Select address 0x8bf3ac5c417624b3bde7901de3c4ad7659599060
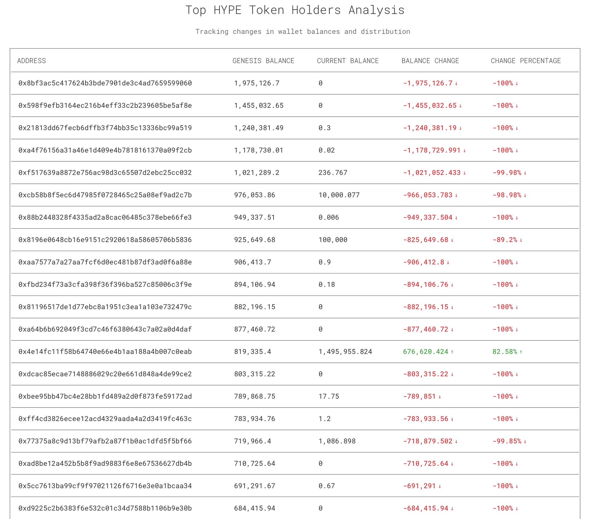Screen dimensions: 589x519 point(105,83)
